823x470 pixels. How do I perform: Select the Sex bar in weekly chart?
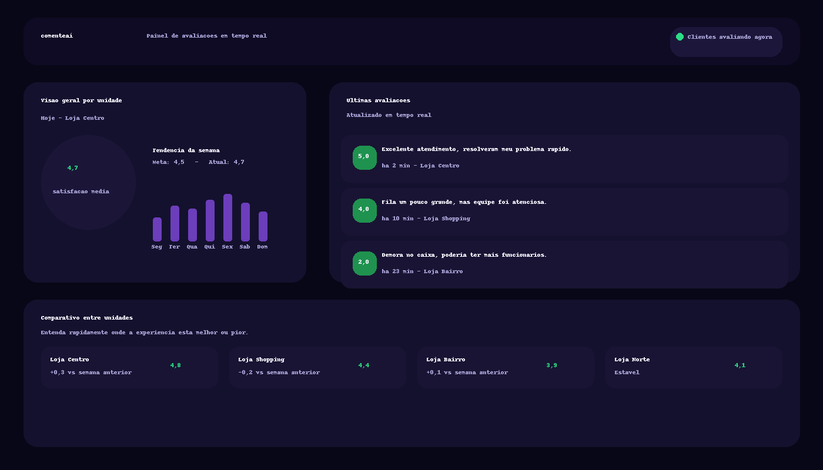228,217
